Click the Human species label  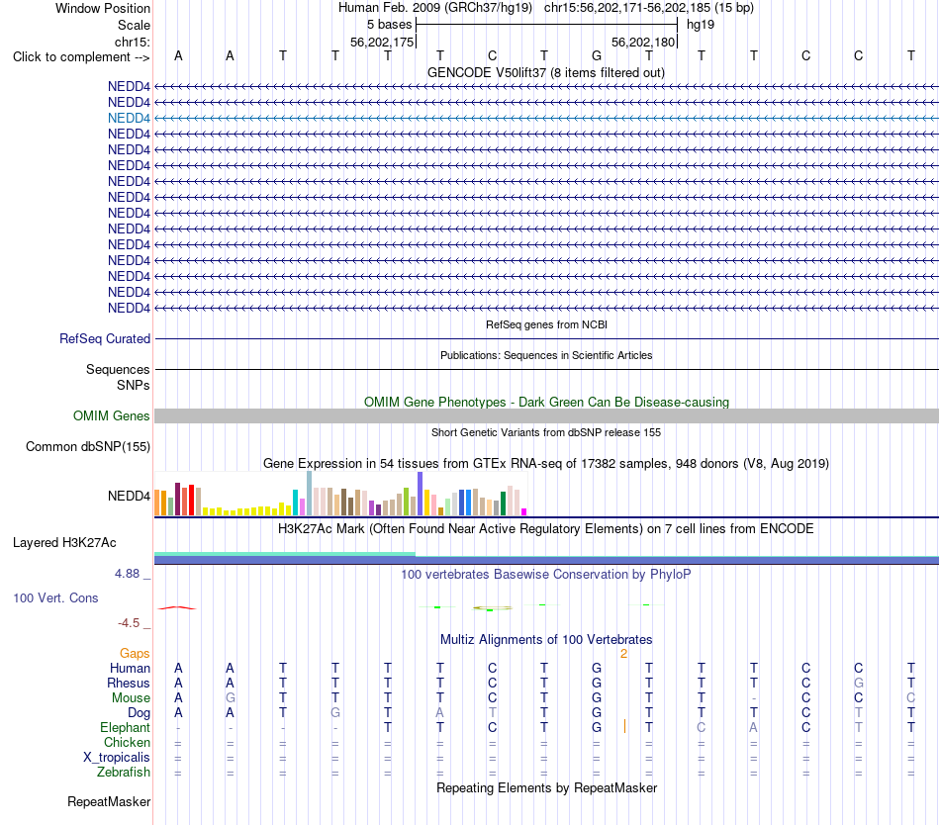pos(130,668)
